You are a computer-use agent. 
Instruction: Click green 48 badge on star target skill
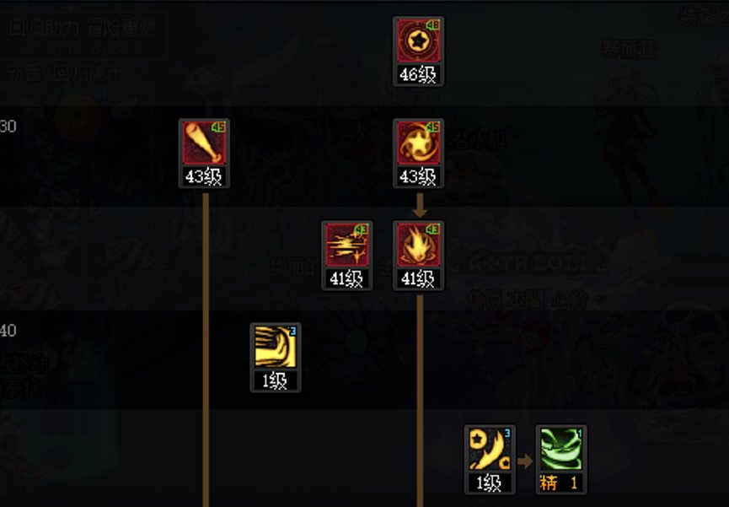click(433, 25)
